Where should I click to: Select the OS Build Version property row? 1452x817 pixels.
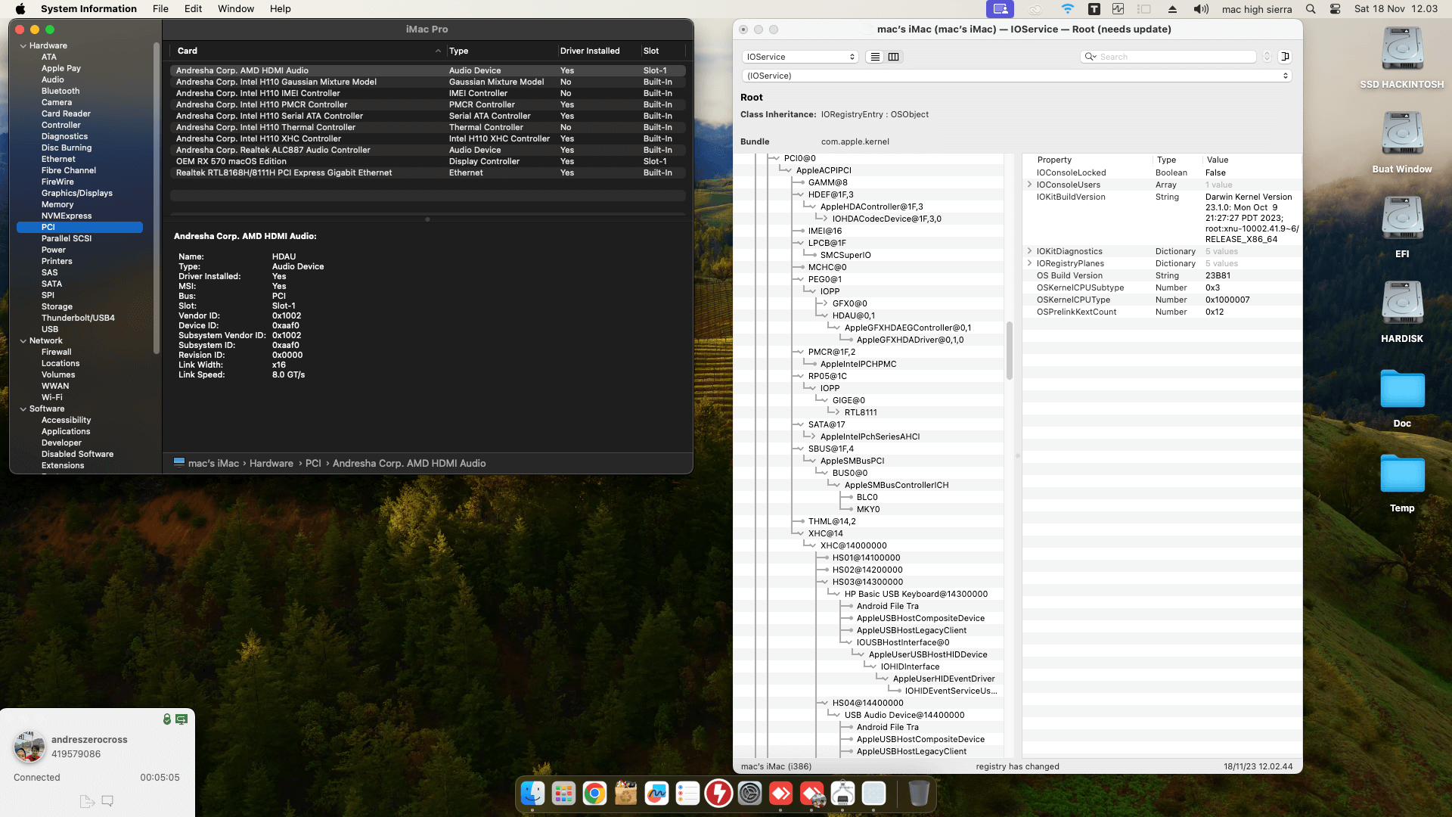[1162, 275]
